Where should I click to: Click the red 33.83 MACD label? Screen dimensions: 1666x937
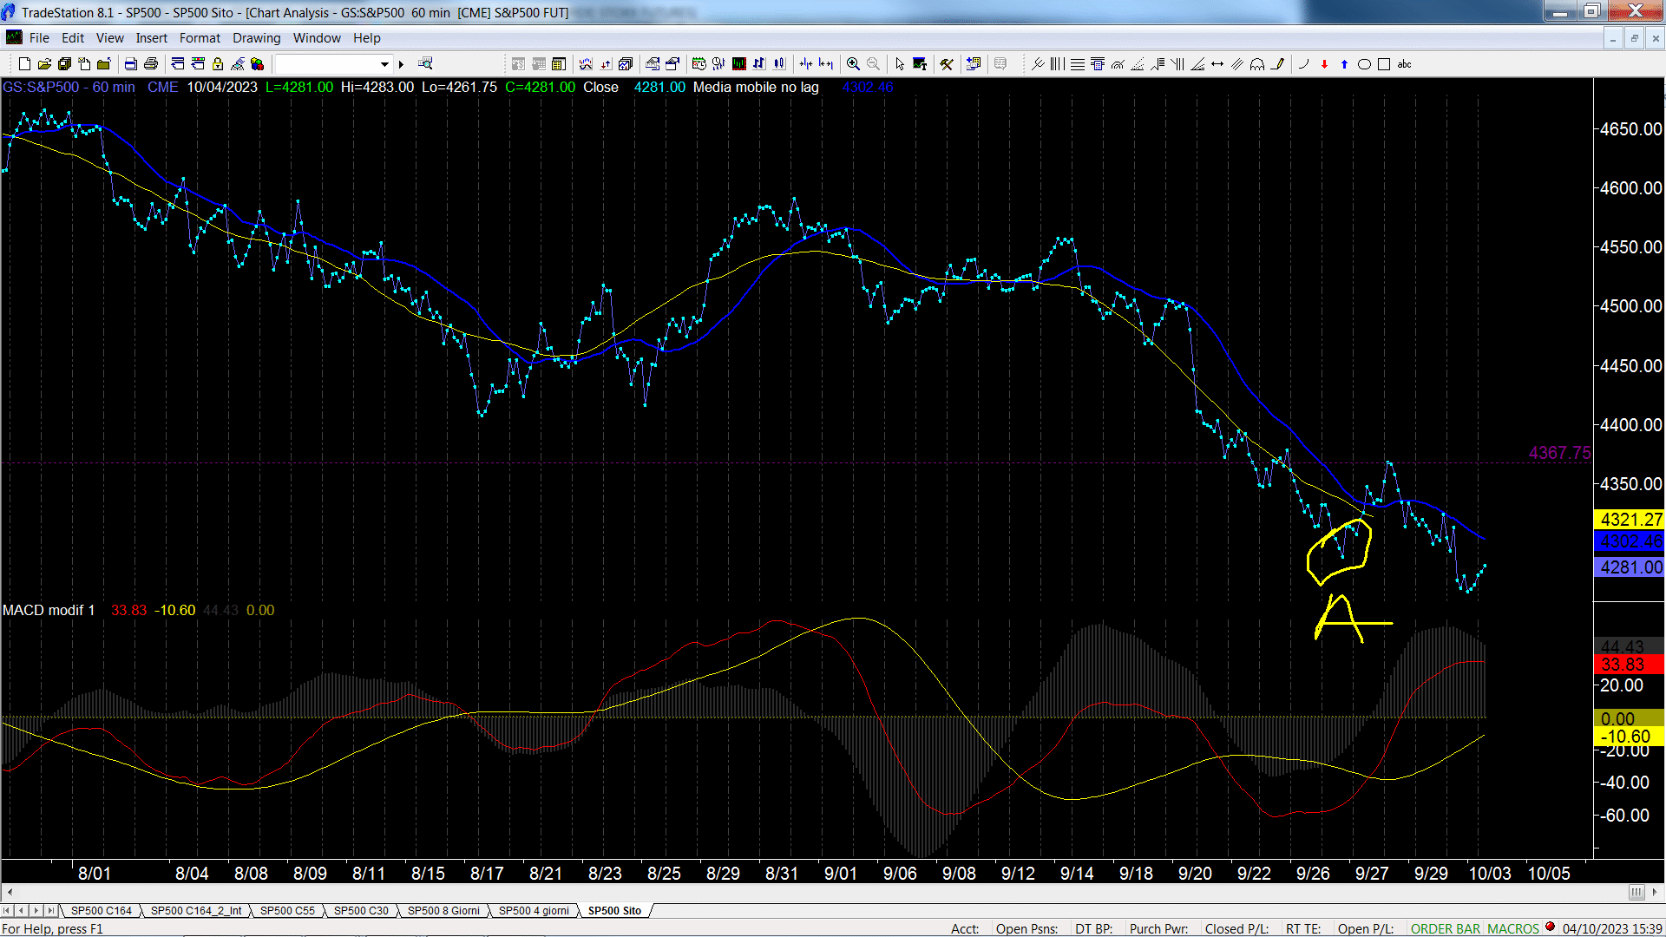pos(1630,665)
